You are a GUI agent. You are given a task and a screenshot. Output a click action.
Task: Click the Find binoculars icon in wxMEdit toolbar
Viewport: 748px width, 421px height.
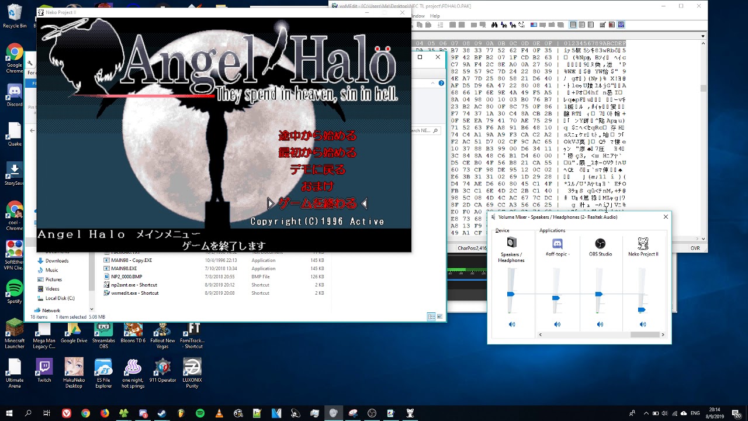[494, 25]
